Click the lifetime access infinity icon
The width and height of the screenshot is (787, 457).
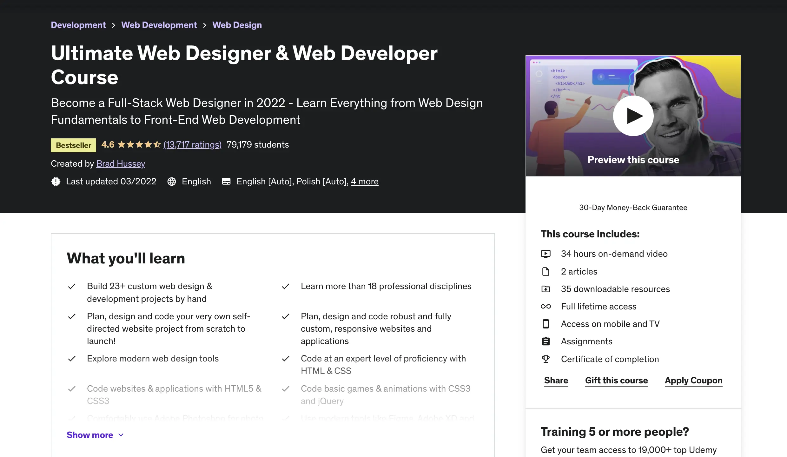click(x=546, y=307)
